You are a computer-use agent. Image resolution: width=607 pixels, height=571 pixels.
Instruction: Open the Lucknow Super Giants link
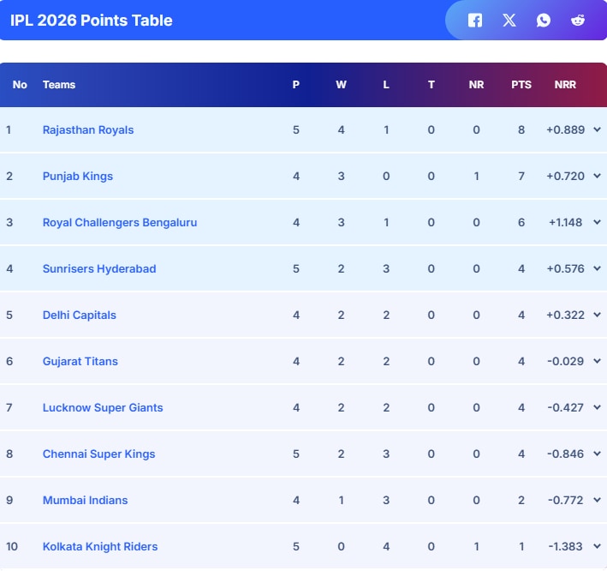[103, 408]
